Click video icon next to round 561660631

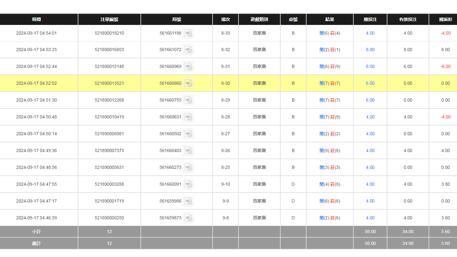click(x=188, y=117)
